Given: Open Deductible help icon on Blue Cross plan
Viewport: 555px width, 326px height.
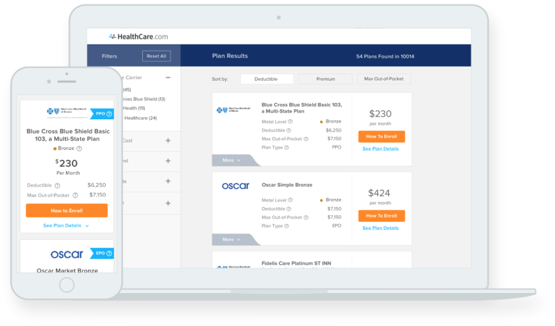Looking at the screenshot, I should 289,130.
